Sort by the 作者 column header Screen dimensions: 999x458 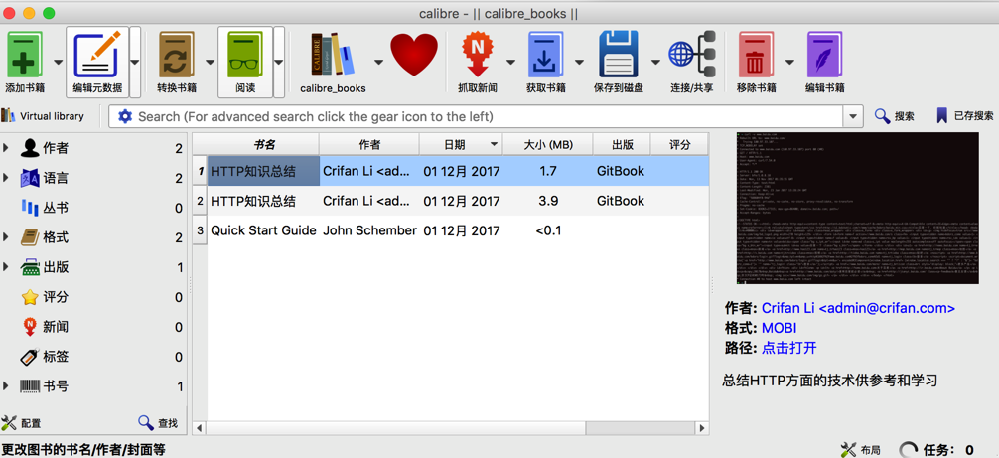point(369,145)
